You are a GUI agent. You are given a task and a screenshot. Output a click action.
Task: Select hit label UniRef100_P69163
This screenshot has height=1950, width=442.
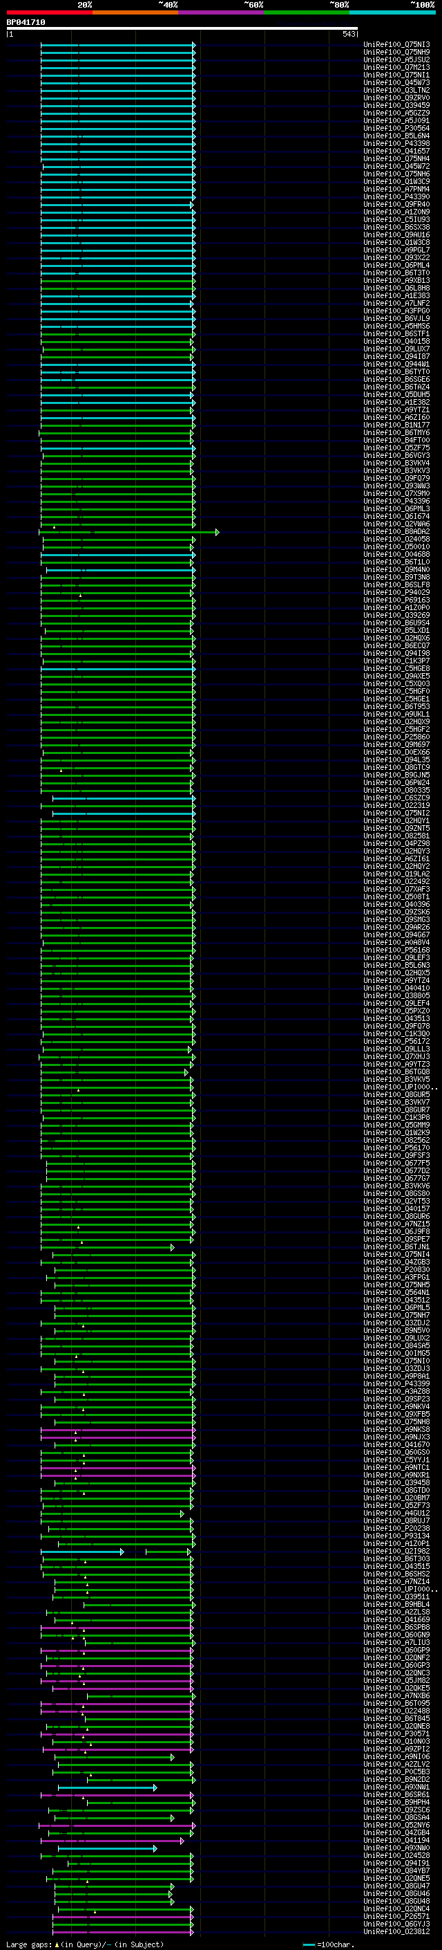coord(396,600)
